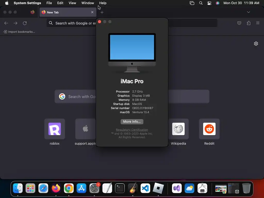Close the About This Mac window
This screenshot has height=198, width=264.
point(100,22)
